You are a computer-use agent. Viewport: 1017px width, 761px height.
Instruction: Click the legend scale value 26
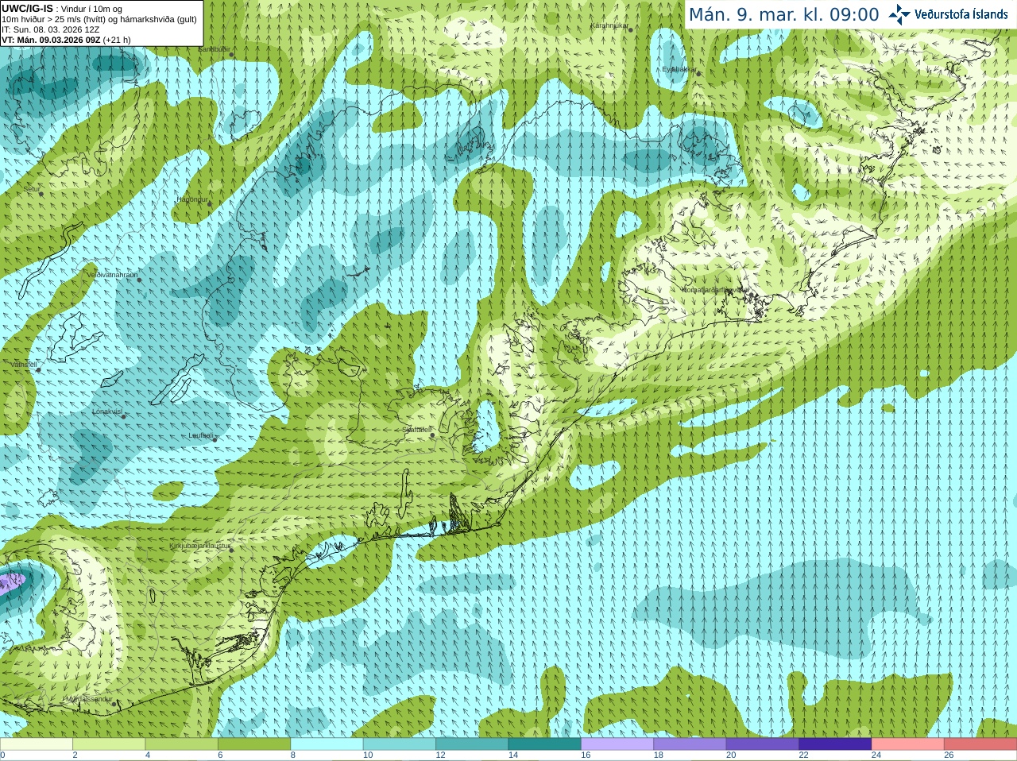[x=949, y=755]
